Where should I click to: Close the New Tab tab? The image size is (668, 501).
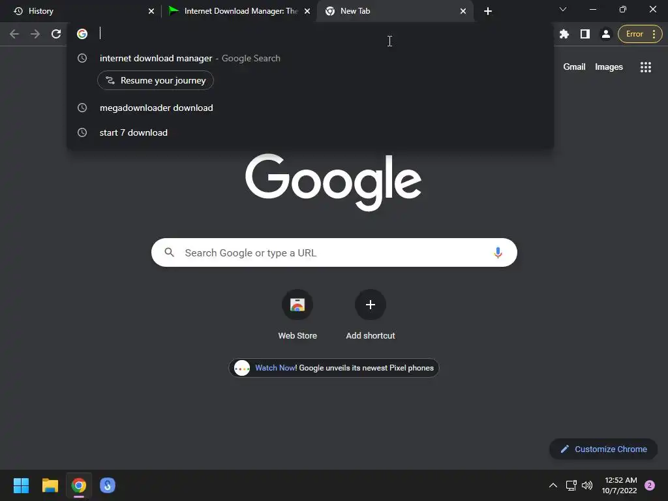463,11
